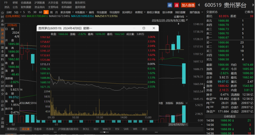Maximize the 贵州茅台 intraday popup window
The height and width of the screenshot is (135, 255).
coord(144,28)
